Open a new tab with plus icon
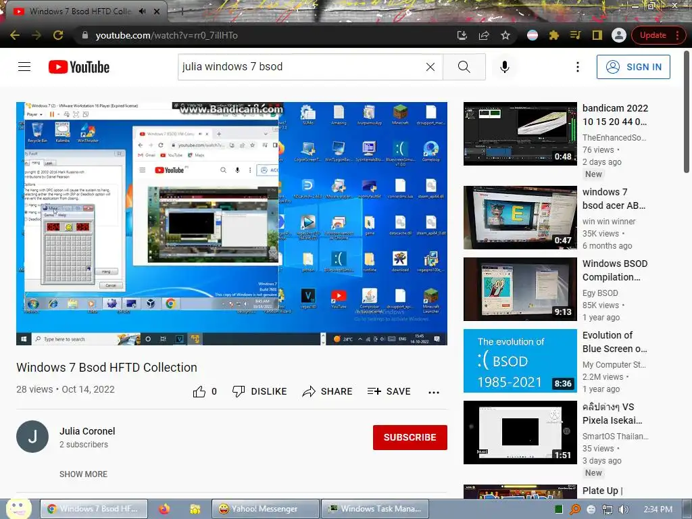Image resolution: width=692 pixels, height=519 pixels. pyautogui.click(x=182, y=11)
